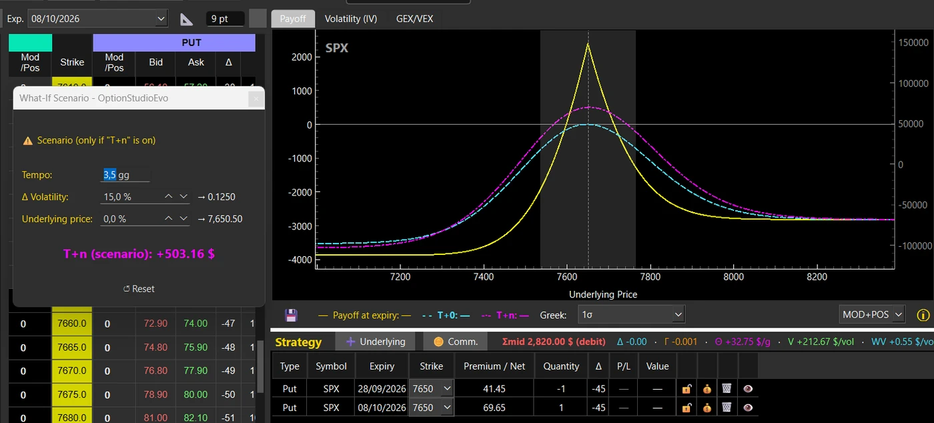Select strike 7660.0 in option chain
Viewport: 934px width, 423px height.
[x=72, y=324]
